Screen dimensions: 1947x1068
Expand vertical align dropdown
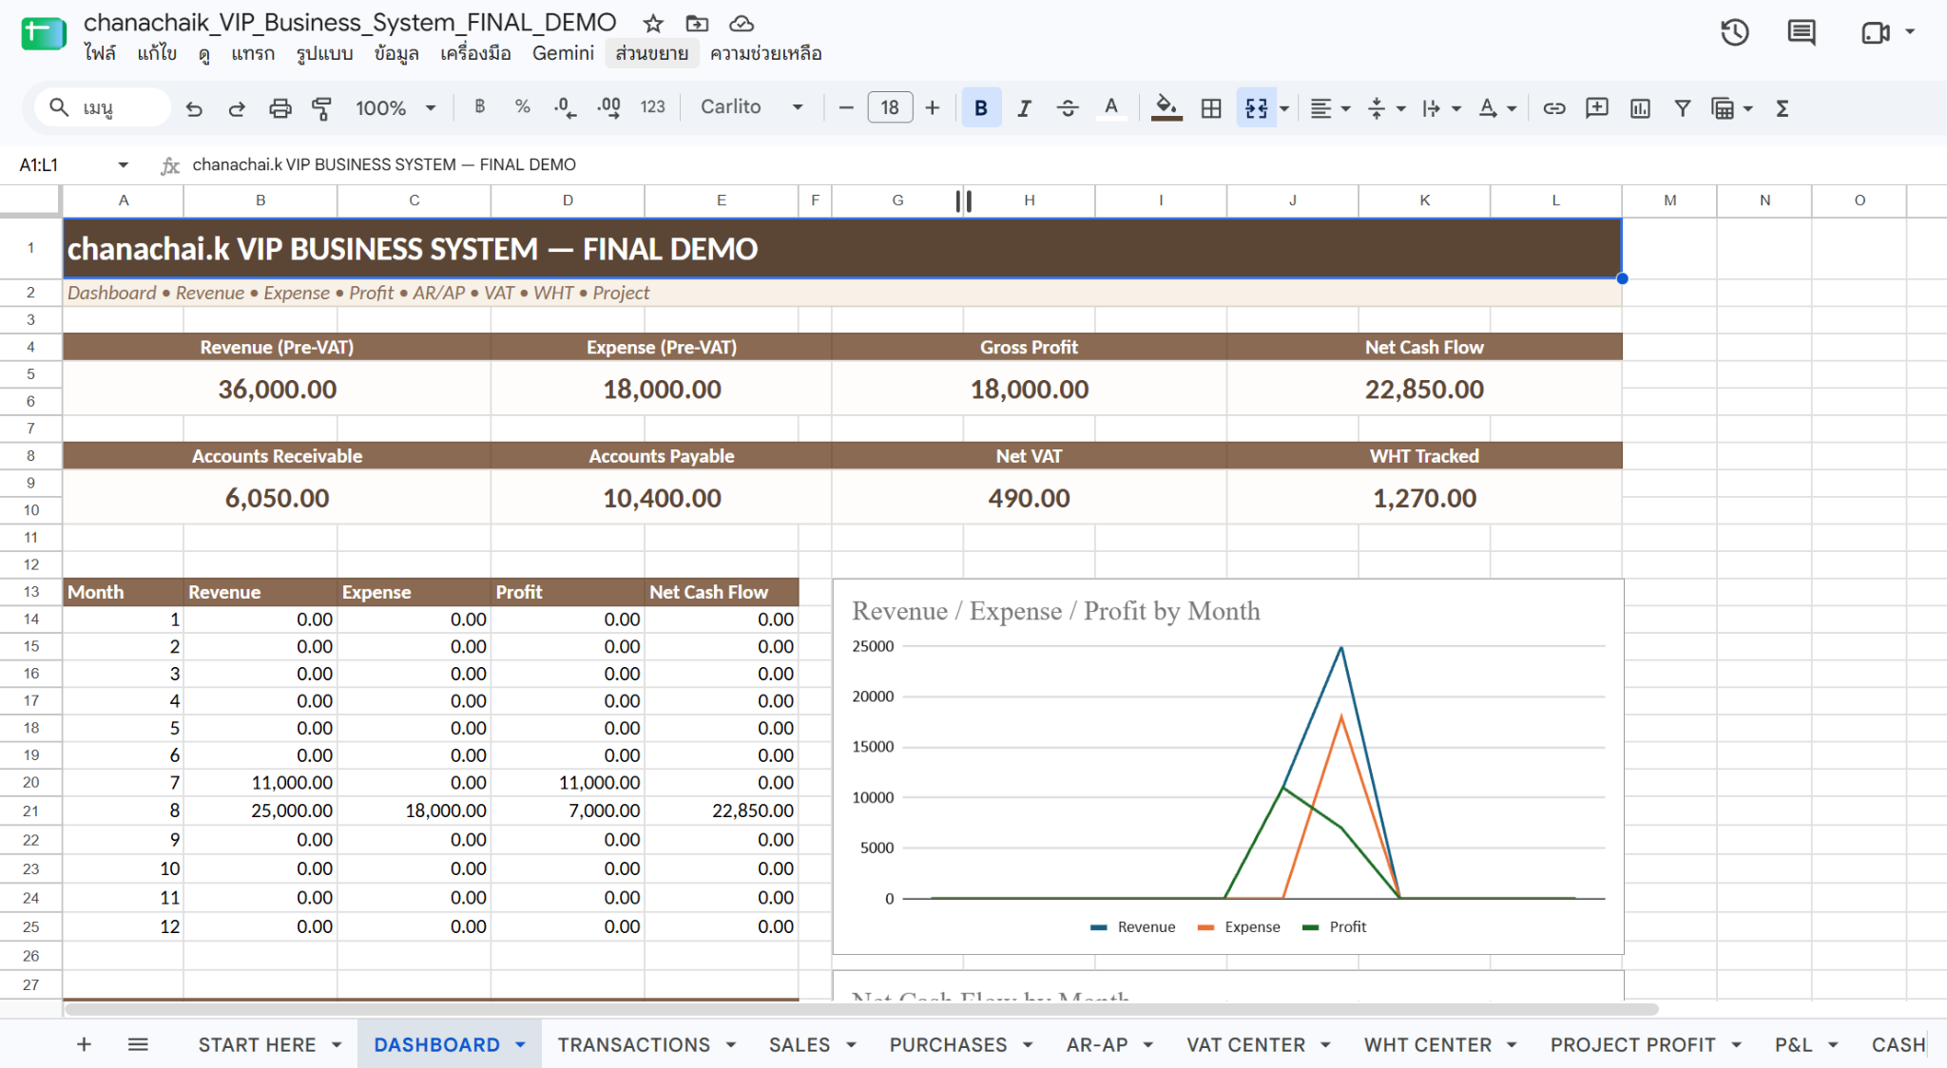[x=1400, y=108]
